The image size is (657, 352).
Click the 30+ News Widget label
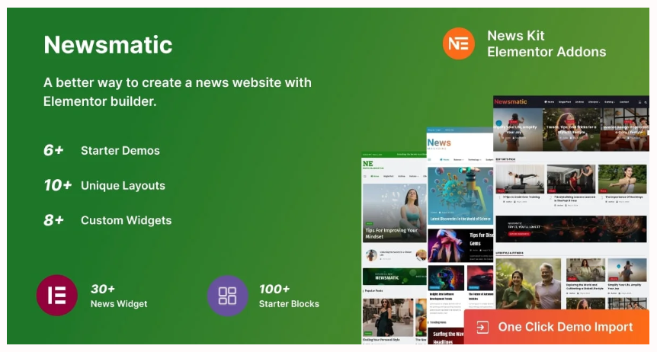point(119,296)
